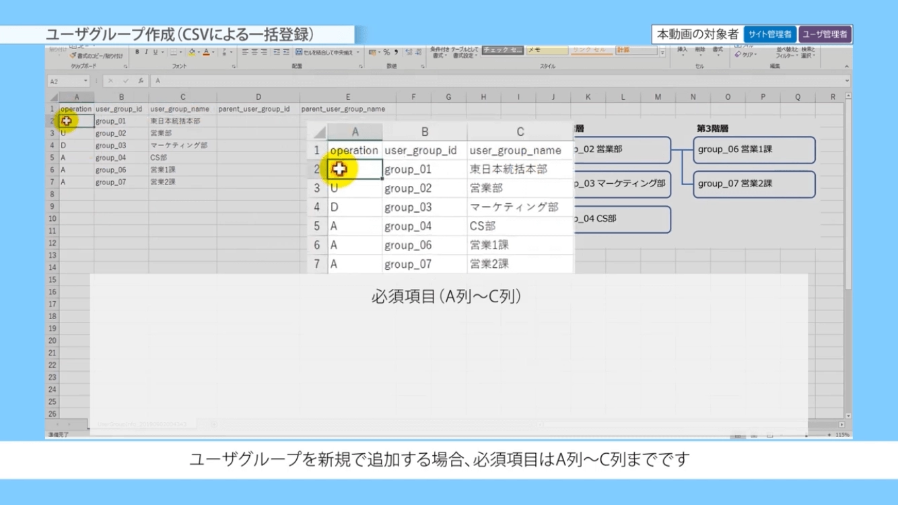Image resolution: width=898 pixels, height=505 pixels.
Task: Switch to Page Layout view in status bar
Action: [x=754, y=436]
